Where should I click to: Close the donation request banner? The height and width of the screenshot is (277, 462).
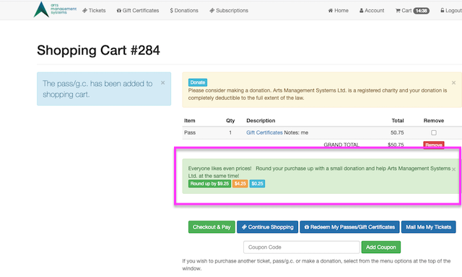[x=453, y=82]
